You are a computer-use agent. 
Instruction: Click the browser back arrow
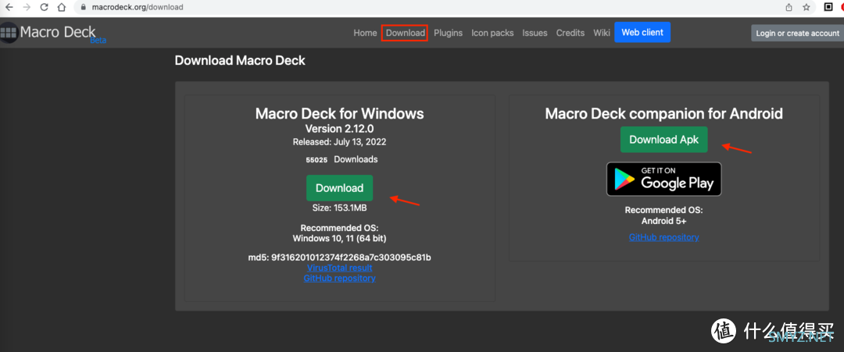click(x=9, y=7)
